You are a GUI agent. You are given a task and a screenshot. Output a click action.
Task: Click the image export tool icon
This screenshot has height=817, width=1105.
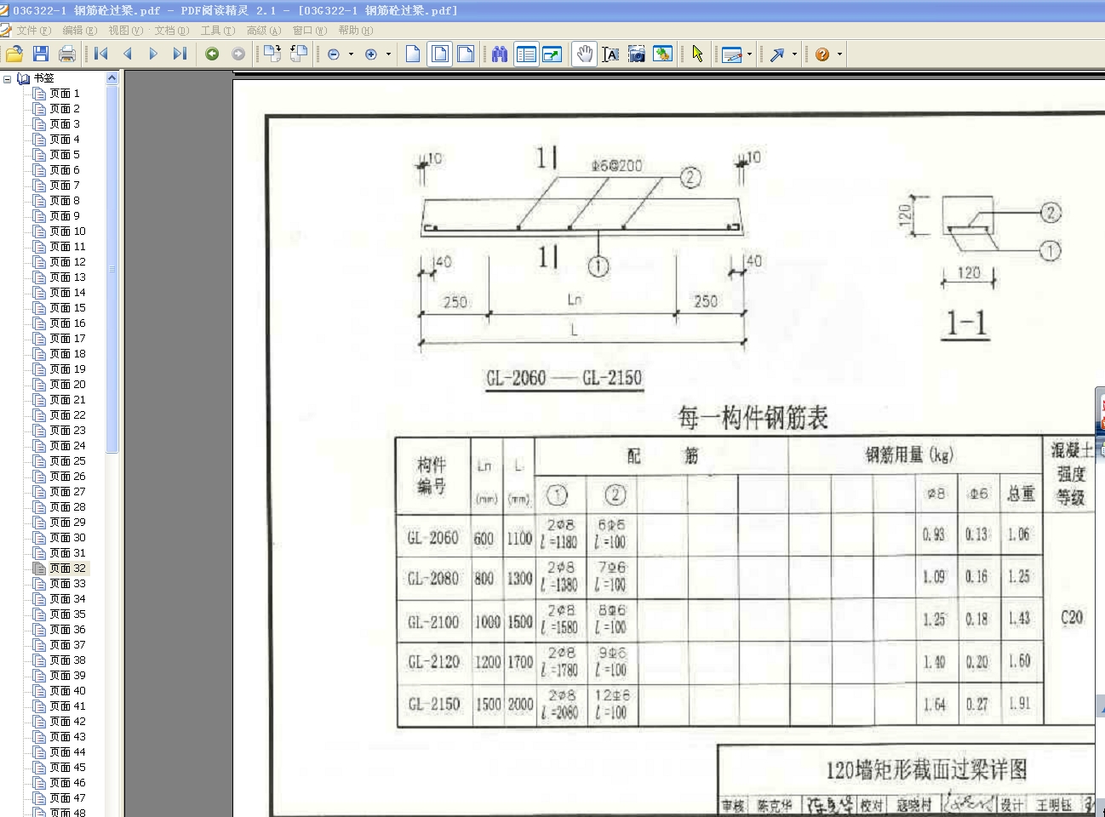point(662,54)
